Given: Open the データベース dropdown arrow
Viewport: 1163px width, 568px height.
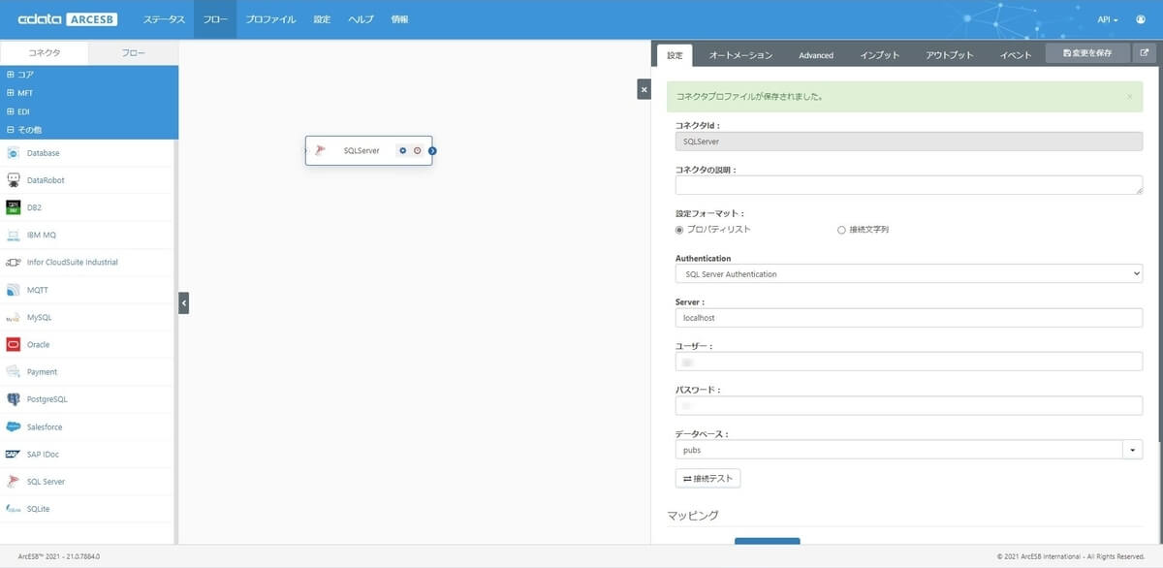Looking at the screenshot, I should pos(1133,450).
